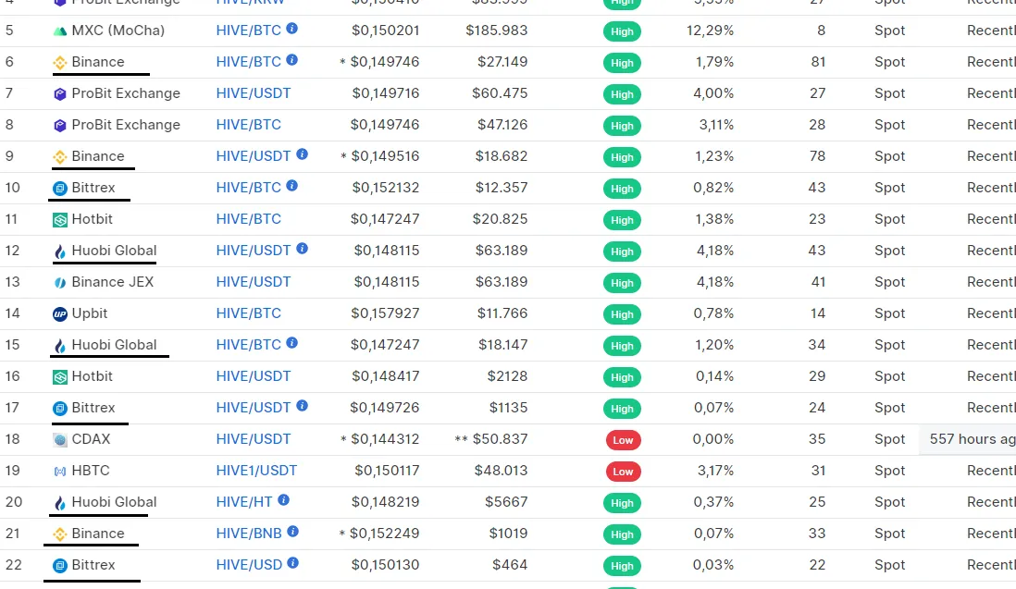The height and width of the screenshot is (589, 1016).
Task: Click the Hotbit logo in row 11
Action: coord(59,220)
